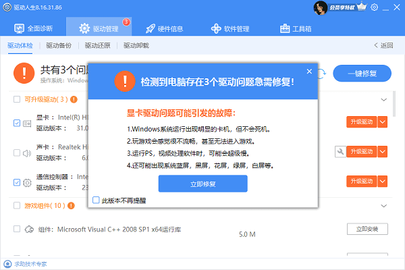Open the 全面诊断 tab

click(x=33, y=28)
